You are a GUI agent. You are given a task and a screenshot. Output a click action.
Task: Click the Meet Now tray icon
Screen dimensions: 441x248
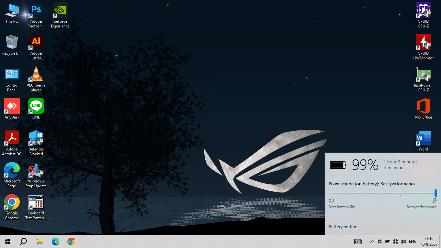(380, 242)
